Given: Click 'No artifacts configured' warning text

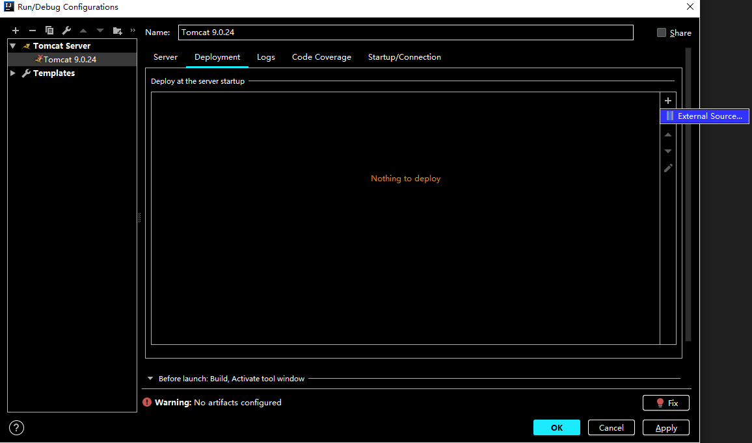Looking at the screenshot, I should pos(237,403).
